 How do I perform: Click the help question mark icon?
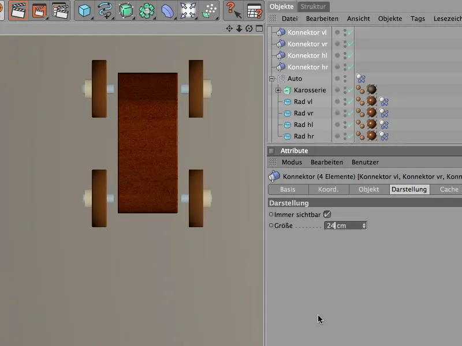(x=232, y=10)
